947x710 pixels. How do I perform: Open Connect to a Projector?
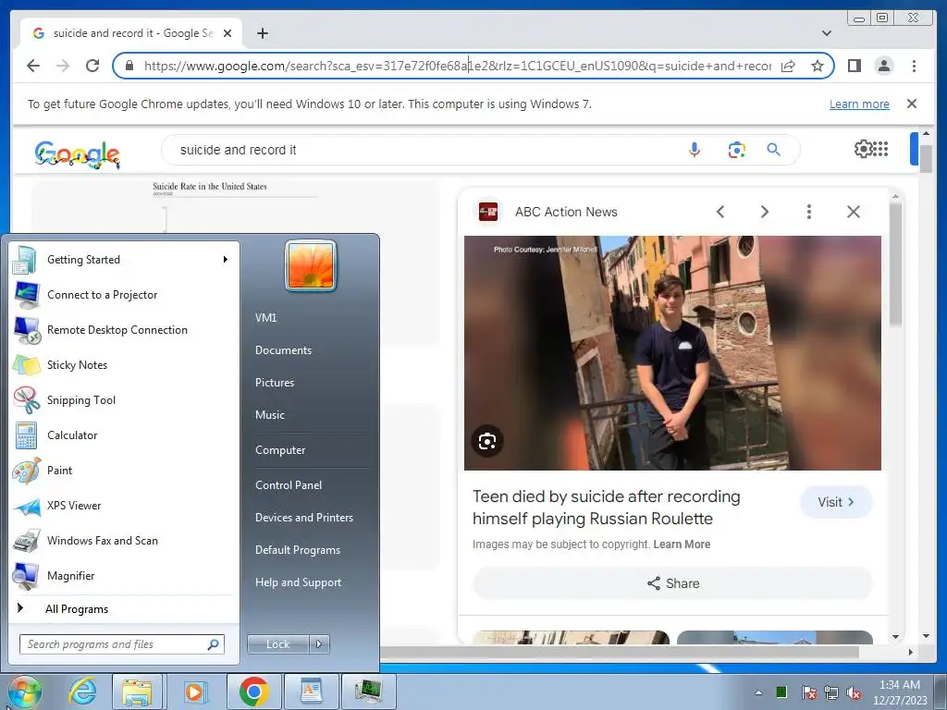pyautogui.click(x=123, y=295)
